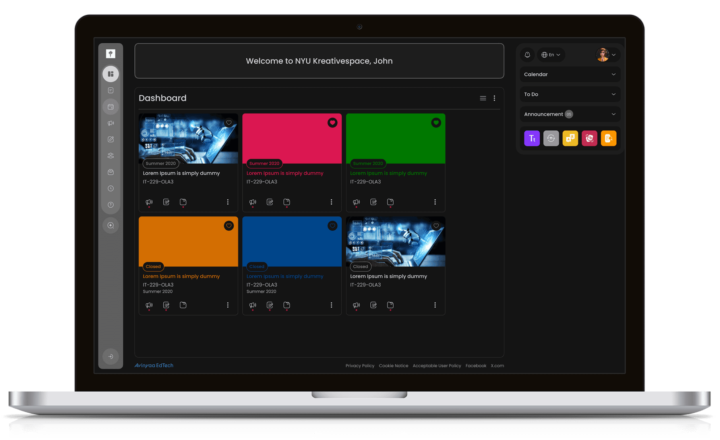Open the Cookie Notice link

tap(393, 366)
